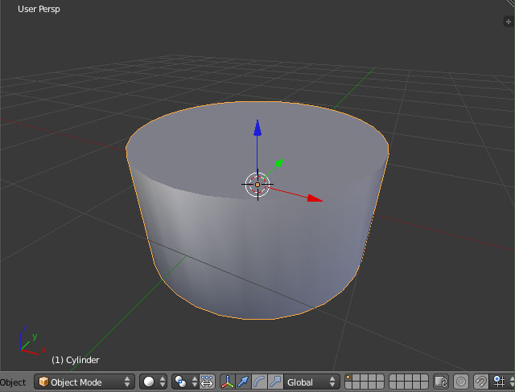The width and height of the screenshot is (515, 392).
Task: Enable proportional editing circle icon
Action: (x=461, y=382)
